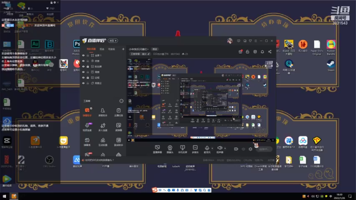356x200 pixels.
Task: Open Rubber Bandits desktop icon
Action: point(331,48)
